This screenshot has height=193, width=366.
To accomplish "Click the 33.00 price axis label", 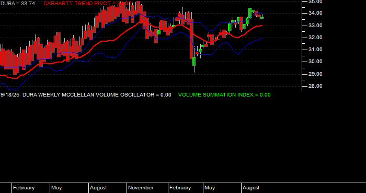I will click(x=315, y=26).
